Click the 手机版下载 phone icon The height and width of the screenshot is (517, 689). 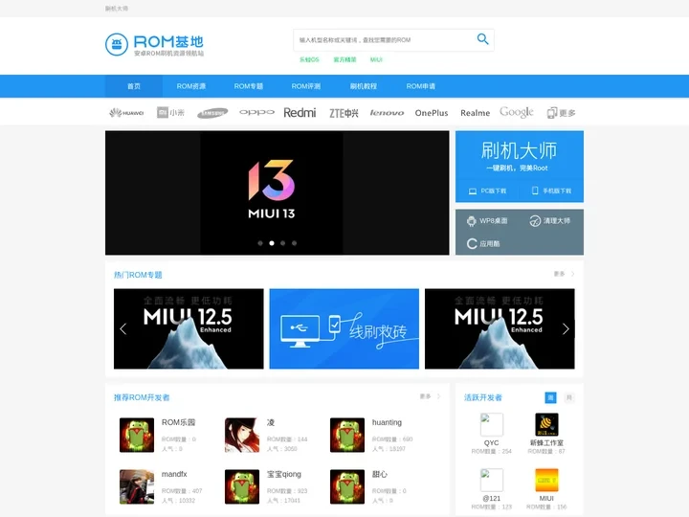[x=535, y=191]
